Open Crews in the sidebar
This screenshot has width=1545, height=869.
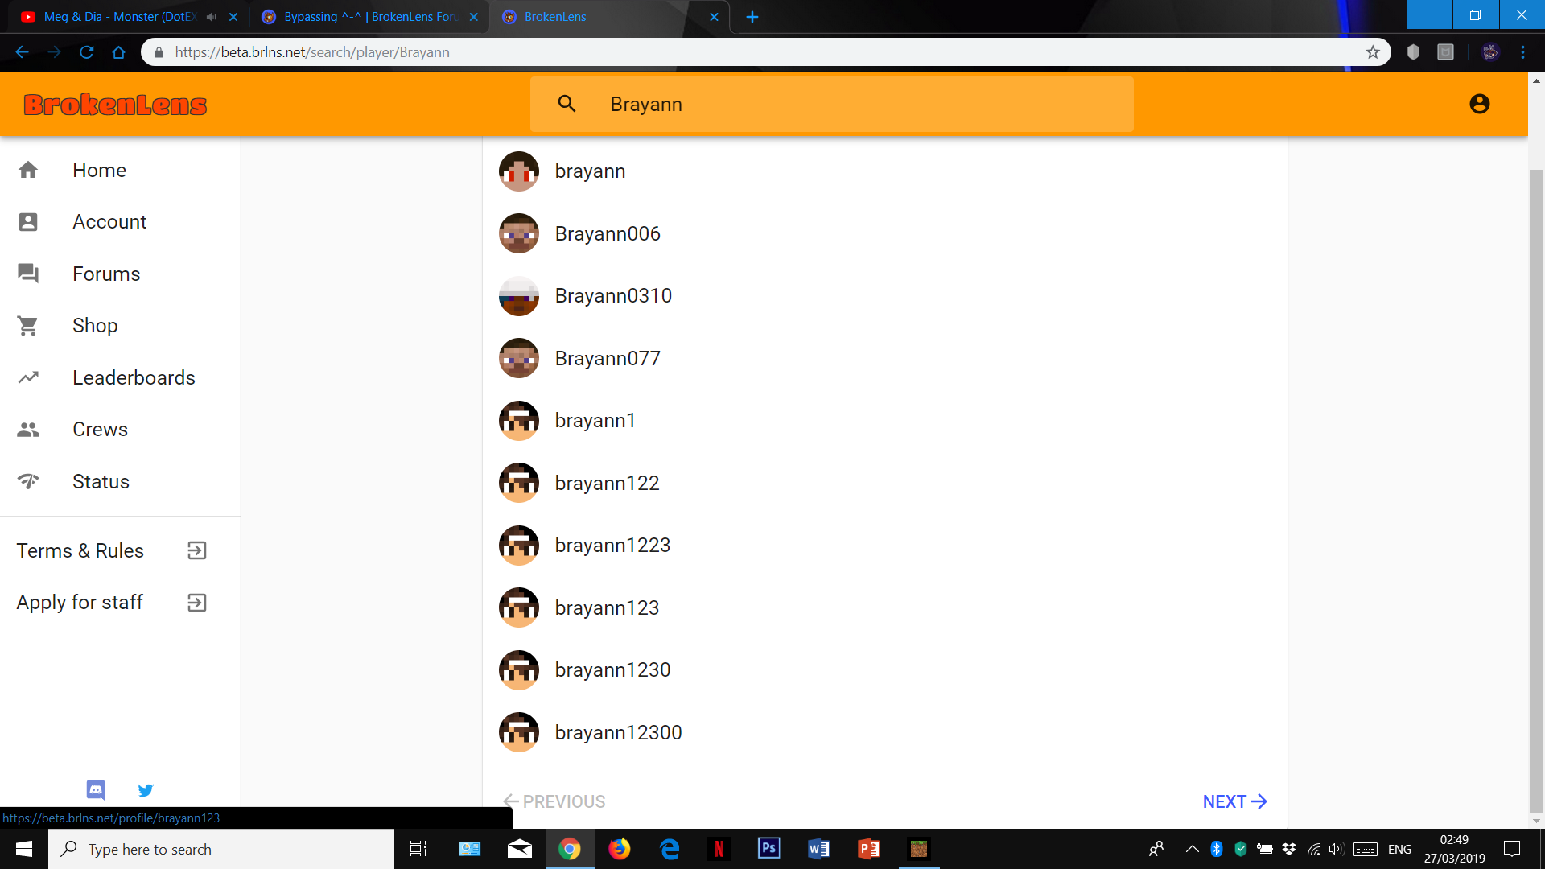[x=120, y=430]
